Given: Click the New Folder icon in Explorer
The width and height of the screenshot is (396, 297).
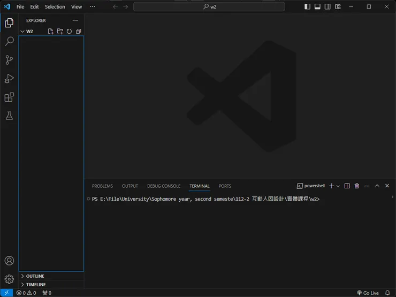Looking at the screenshot, I should pyautogui.click(x=60, y=32).
